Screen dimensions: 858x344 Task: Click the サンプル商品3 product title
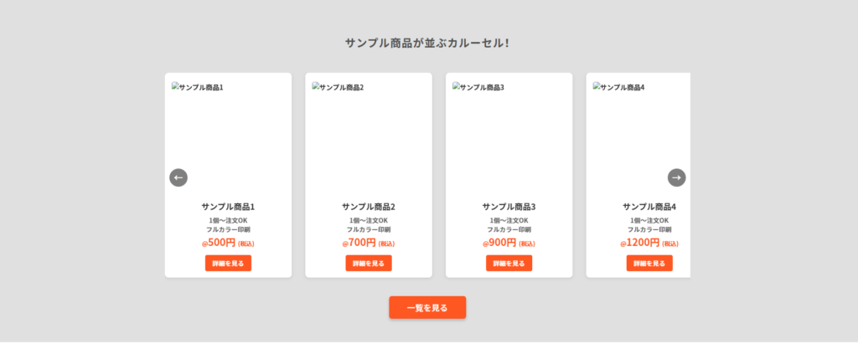pos(509,207)
